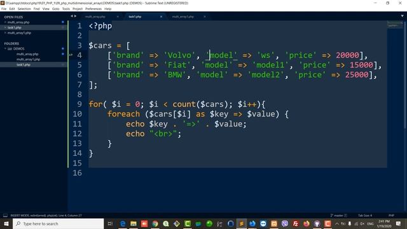Viewport: 407px width, 229px height.
Task: Open the Edit menu
Action: point(12,9)
